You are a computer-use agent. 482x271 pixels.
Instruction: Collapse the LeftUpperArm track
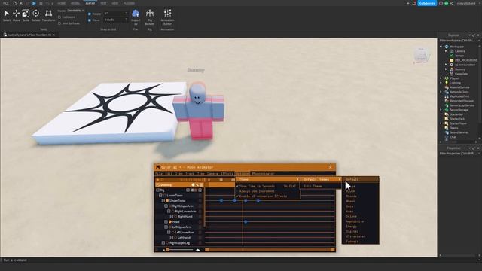(166, 227)
